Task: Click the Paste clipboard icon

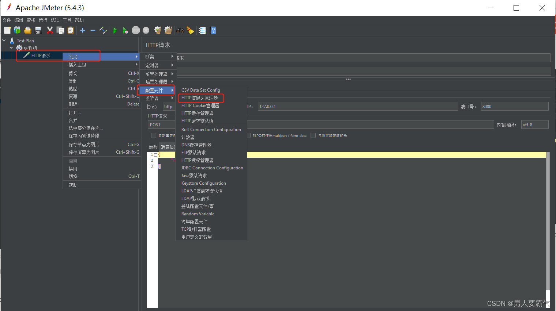Action: coord(71,30)
